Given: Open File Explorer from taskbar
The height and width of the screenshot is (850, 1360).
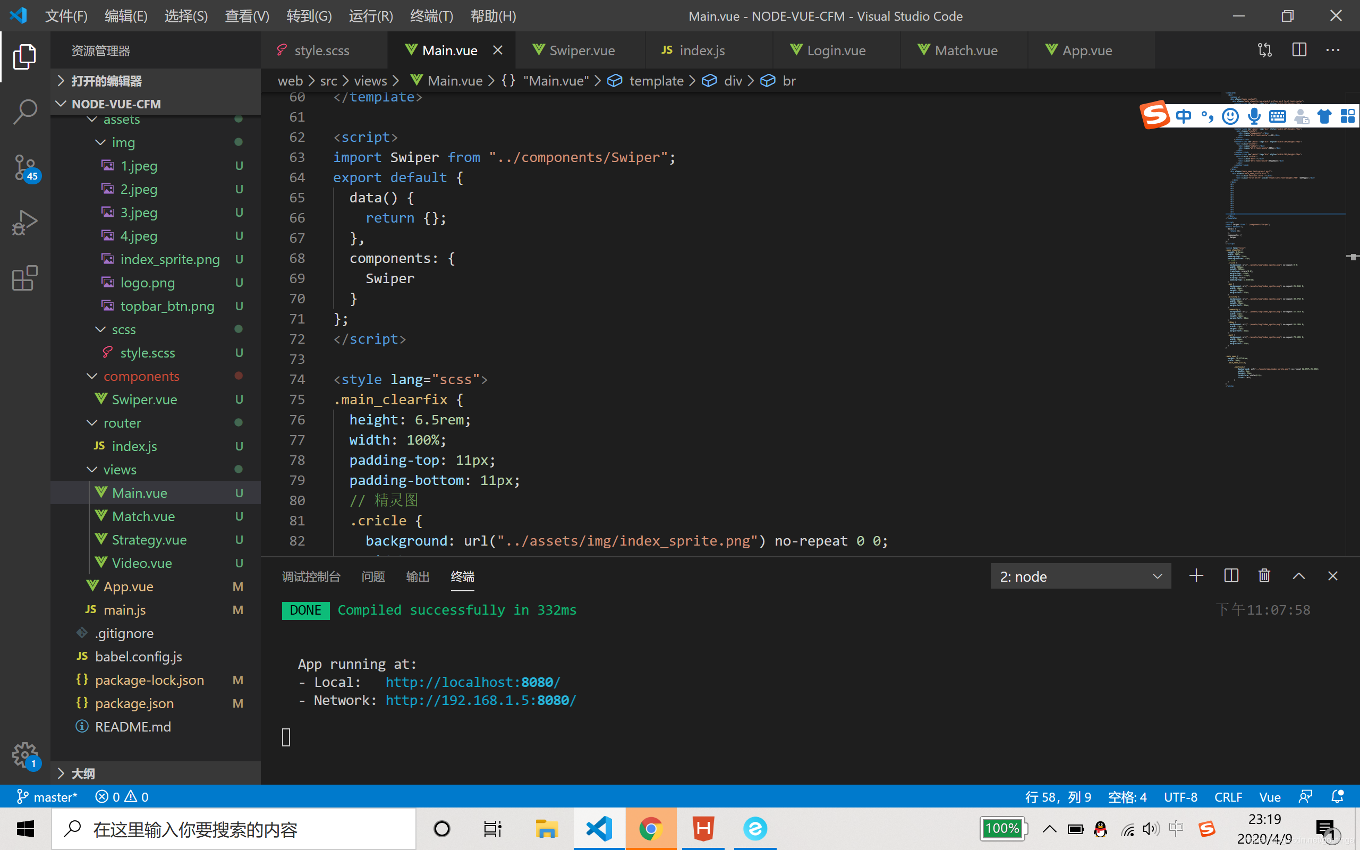Looking at the screenshot, I should pyautogui.click(x=546, y=829).
